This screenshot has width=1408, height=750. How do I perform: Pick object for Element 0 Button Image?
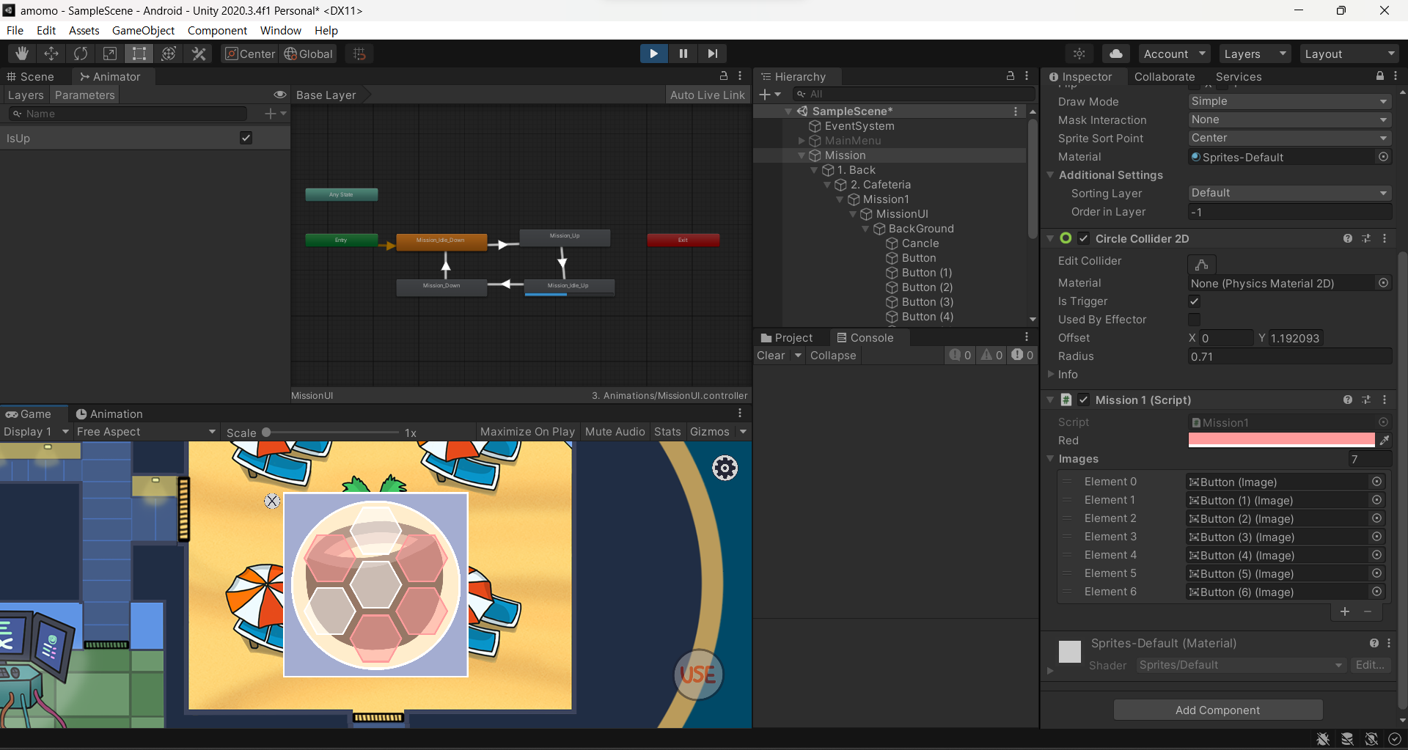[1377, 482]
